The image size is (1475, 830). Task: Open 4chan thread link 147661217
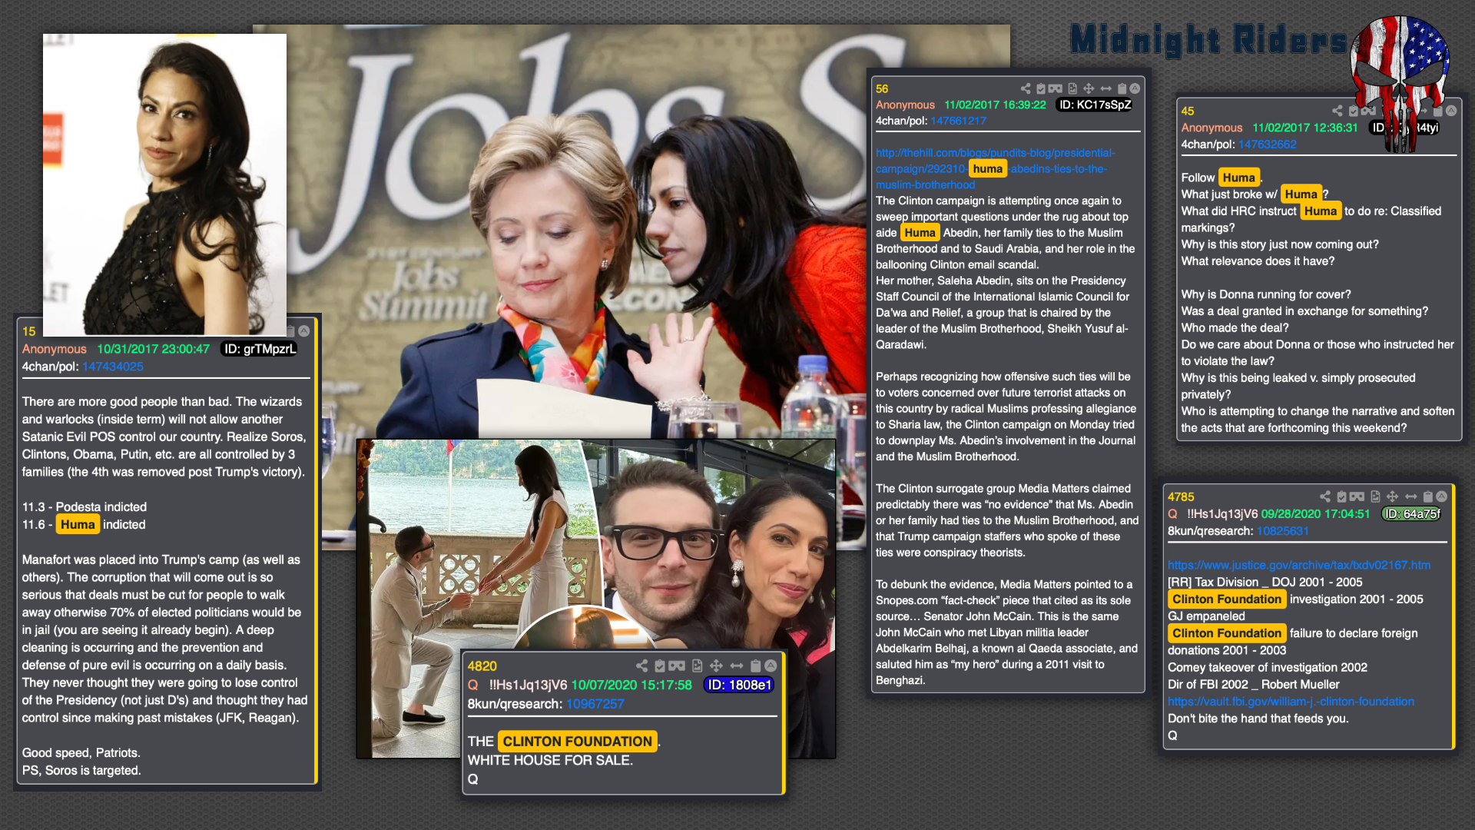tap(958, 121)
